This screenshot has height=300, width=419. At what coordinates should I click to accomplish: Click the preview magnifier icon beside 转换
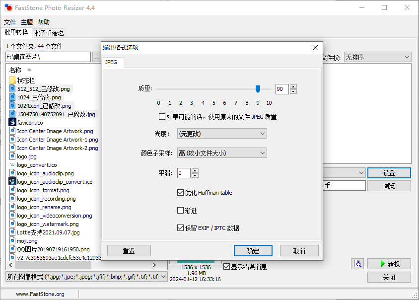[357, 264]
